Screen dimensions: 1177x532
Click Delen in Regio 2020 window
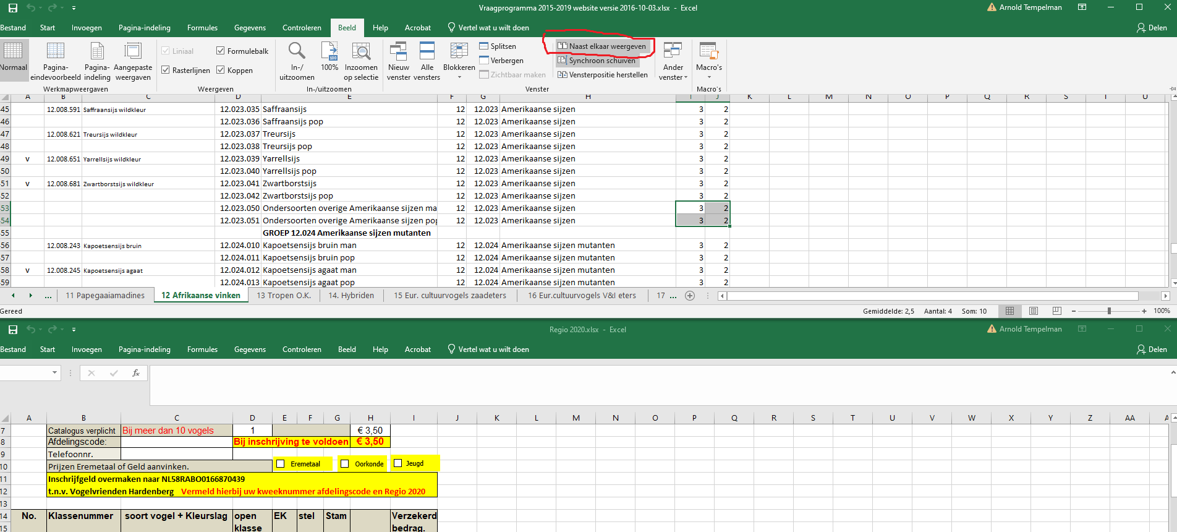click(1152, 350)
